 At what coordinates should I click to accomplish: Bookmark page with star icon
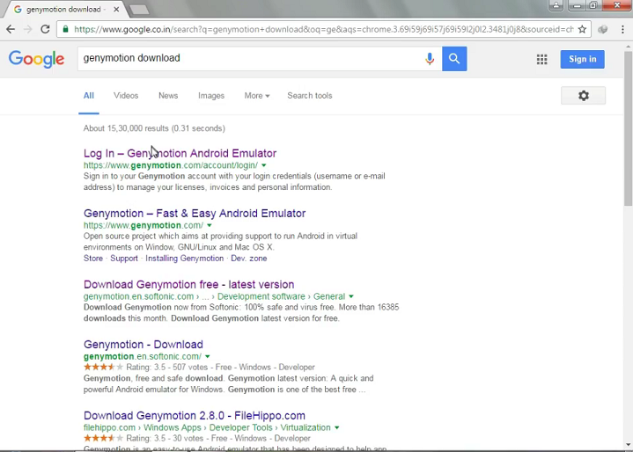click(582, 29)
